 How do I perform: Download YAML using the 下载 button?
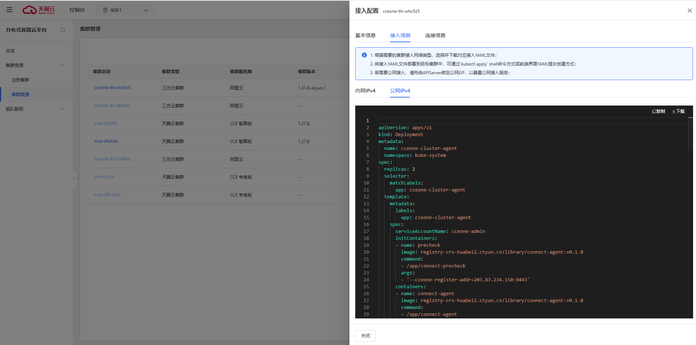pyautogui.click(x=679, y=111)
